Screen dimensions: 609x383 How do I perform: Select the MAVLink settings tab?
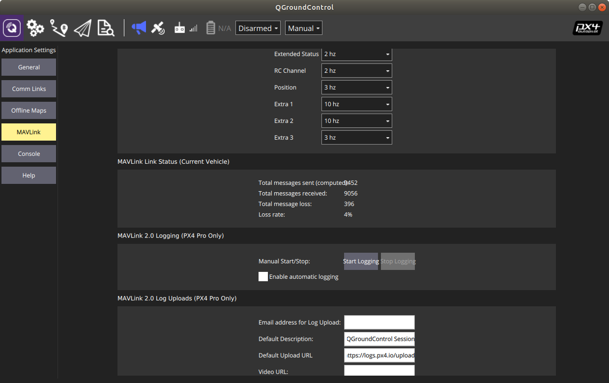click(x=29, y=132)
